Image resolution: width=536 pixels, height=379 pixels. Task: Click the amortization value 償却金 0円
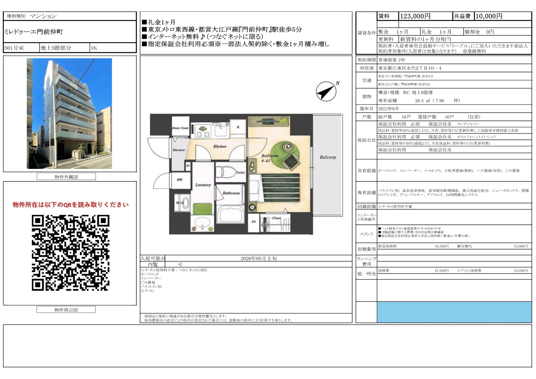pos(479,32)
